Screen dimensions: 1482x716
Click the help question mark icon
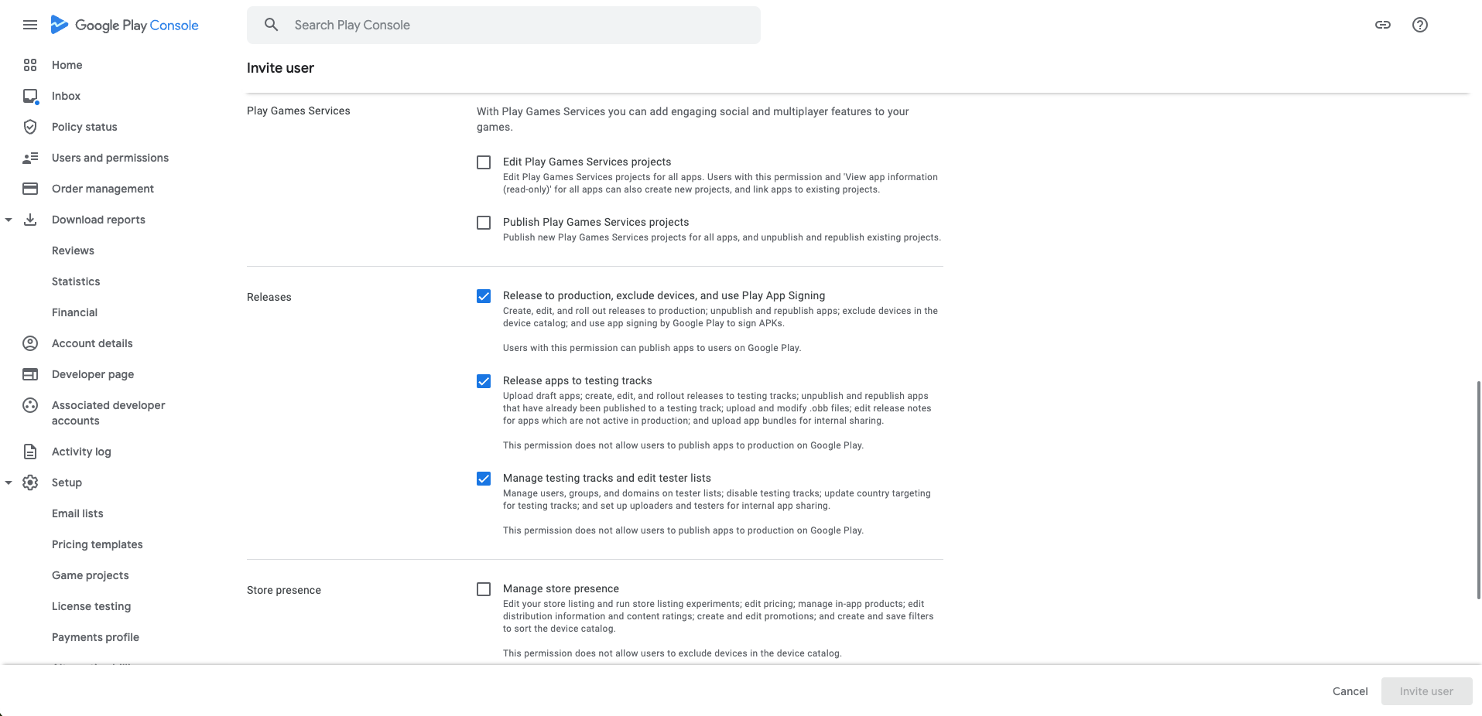1419,24
